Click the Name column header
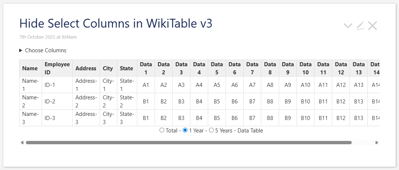This screenshot has width=399, height=170. [x=30, y=68]
